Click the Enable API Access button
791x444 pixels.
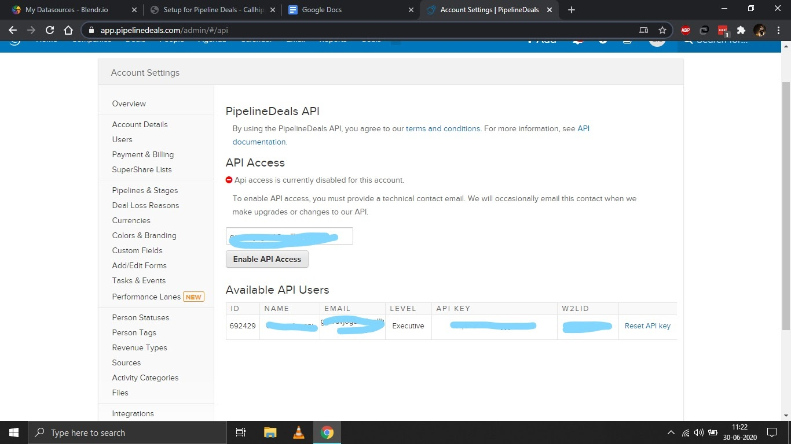[x=267, y=259]
